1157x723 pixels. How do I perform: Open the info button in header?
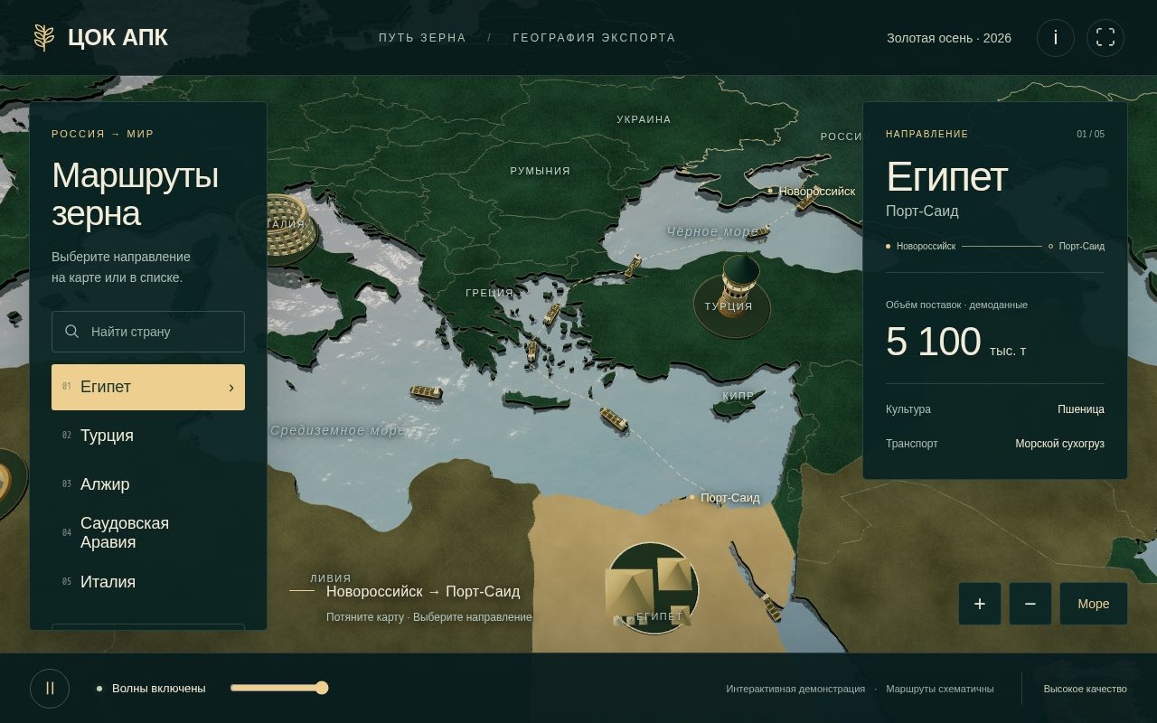pos(1055,38)
